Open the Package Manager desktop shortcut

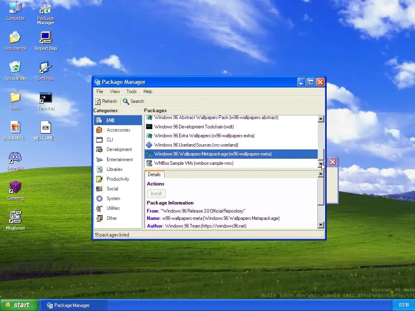pyautogui.click(x=45, y=13)
